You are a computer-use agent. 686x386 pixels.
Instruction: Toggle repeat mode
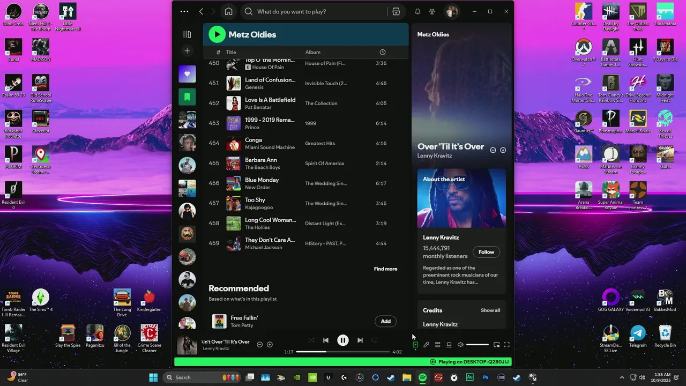(375, 340)
